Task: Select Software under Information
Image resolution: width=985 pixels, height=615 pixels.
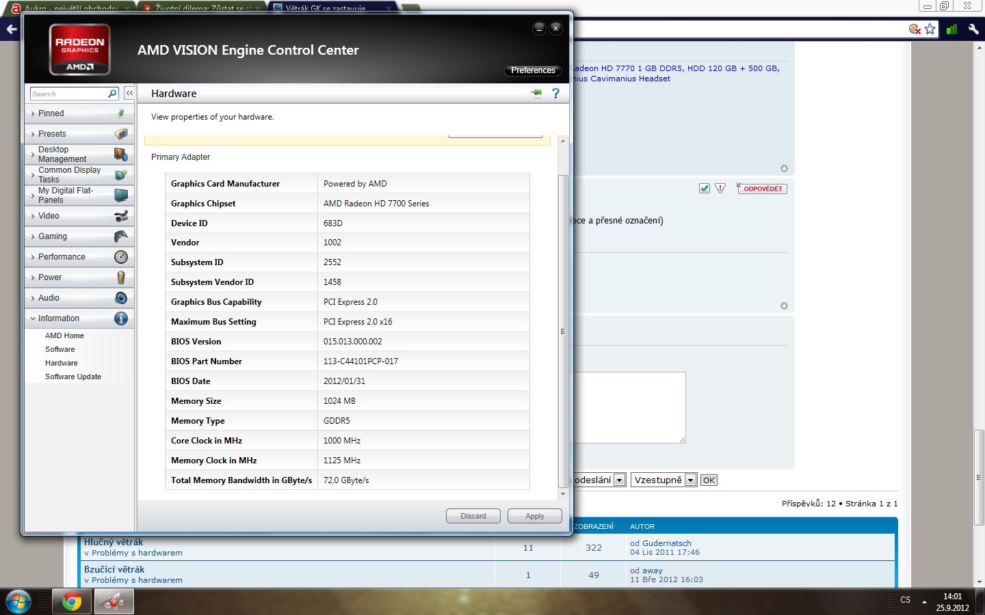Action: (x=60, y=349)
